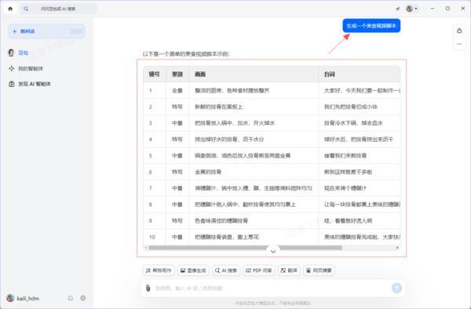Select the 帮我写作 skill button
Viewport: 471px width, 309px height.
point(159,271)
